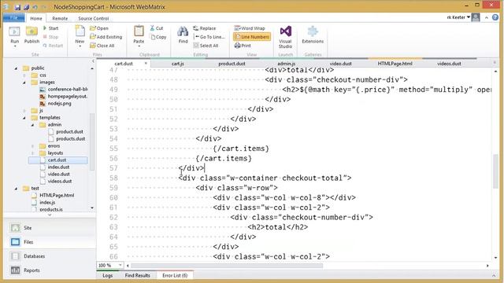
Task: Click the file tree vertical scrollbar
Action: 92,141
